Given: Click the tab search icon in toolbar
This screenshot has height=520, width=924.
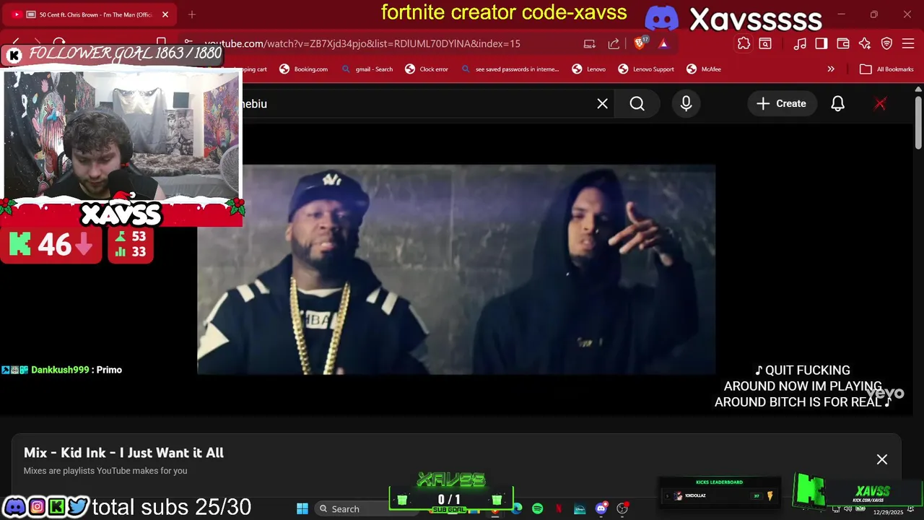Looking at the screenshot, I should click(x=765, y=43).
